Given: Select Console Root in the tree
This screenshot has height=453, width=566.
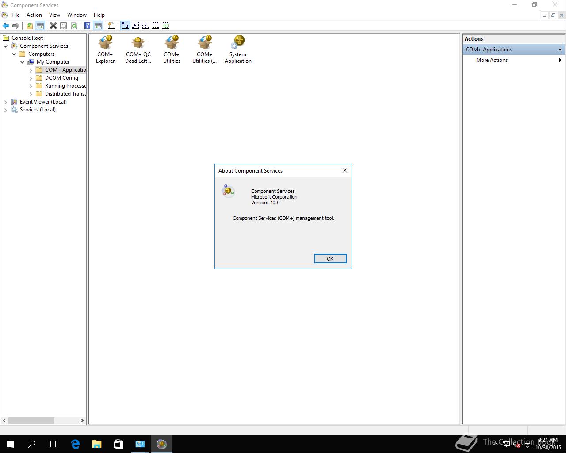Looking at the screenshot, I should click(x=27, y=38).
